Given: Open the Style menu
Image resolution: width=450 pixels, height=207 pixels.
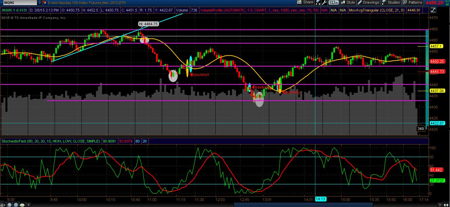Looking at the screenshot, I should pyautogui.click(x=348, y=2).
